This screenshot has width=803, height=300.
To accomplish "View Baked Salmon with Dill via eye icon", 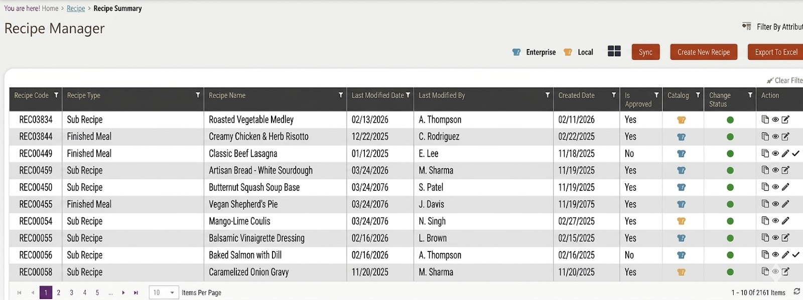I will pos(775,255).
